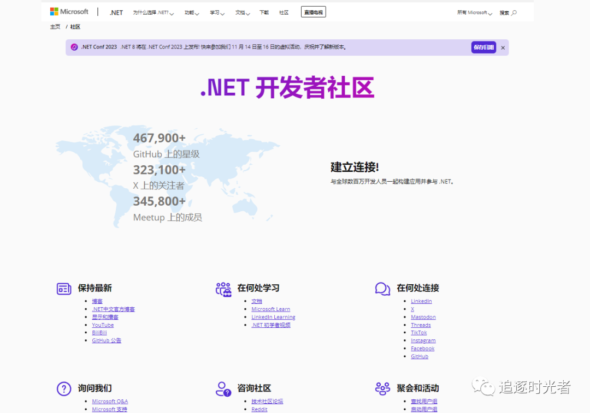Click the 保存日期 button
Image resolution: width=590 pixels, height=413 pixels.
[x=483, y=47]
